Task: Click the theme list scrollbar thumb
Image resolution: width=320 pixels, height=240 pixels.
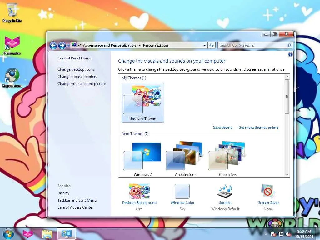Action: coord(287,97)
